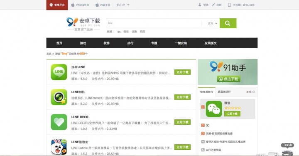Open the LINE DECO app title
Image resolution: width=299 pixels, height=156 pixels.
point(80,117)
